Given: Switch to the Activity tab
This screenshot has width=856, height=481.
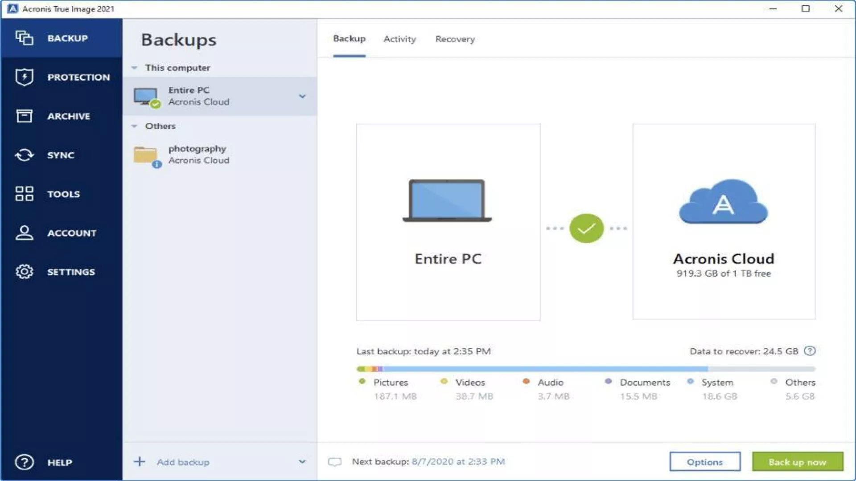Looking at the screenshot, I should pyautogui.click(x=399, y=39).
